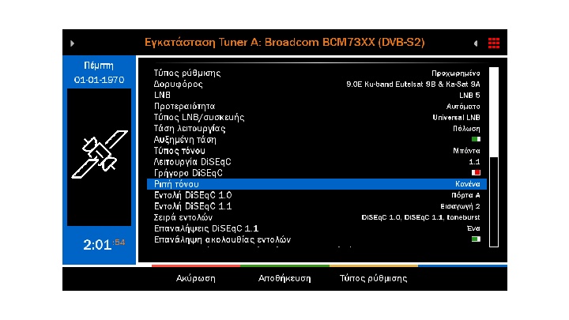Change Σειρά εντολών value
The image size is (569, 320).
click(x=420, y=217)
